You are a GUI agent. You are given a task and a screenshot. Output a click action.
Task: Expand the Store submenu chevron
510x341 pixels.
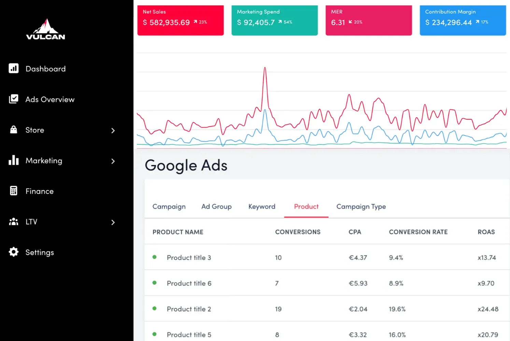click(113, 131)
